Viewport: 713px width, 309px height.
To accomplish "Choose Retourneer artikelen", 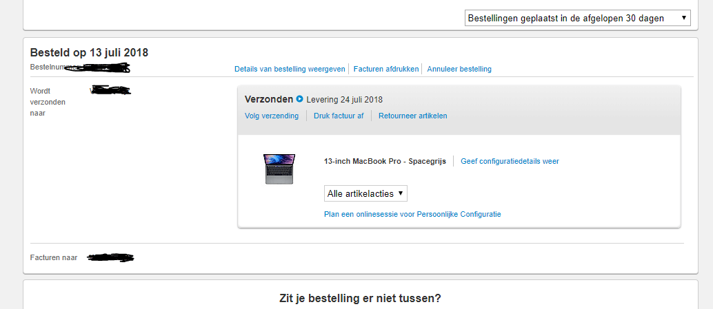I will click(413, 116).
